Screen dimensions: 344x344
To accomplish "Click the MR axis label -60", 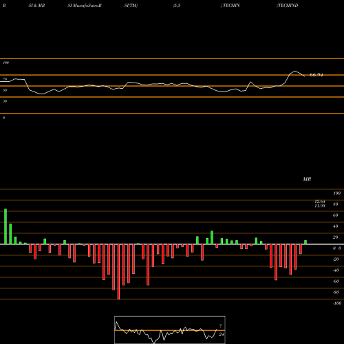I will [x=336, y=281].
